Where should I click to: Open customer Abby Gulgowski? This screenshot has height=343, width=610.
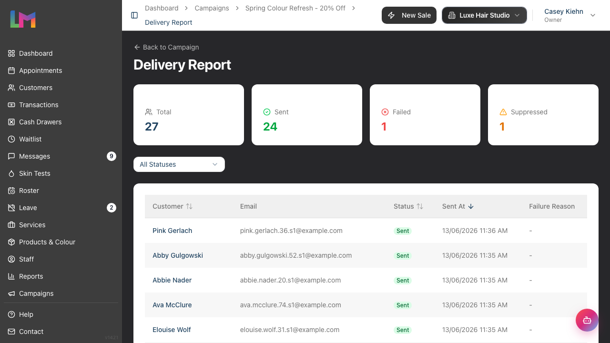[178, 255]
